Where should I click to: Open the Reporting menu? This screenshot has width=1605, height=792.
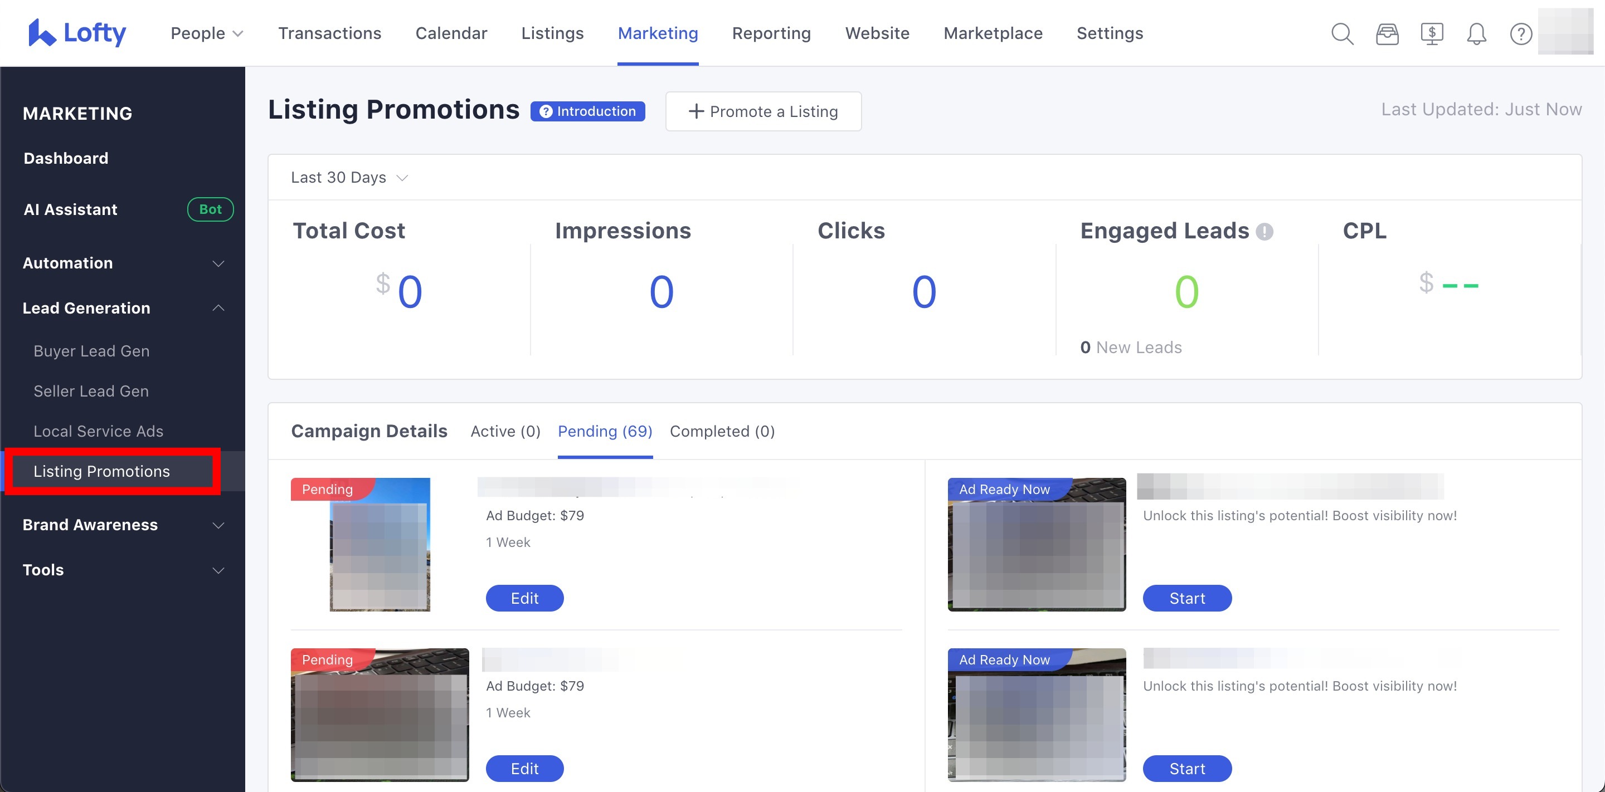tap(771, 33)
